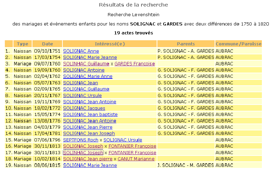Open SOLIGNAC Marie Anne's 1762 record
This screenshot has height=171, width=275.
point(88,76)
